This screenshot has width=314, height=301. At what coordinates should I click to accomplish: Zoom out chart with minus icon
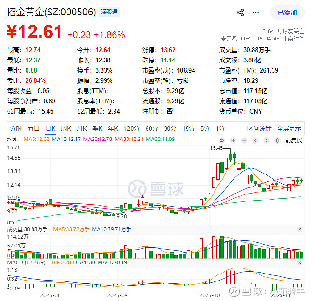coord(244,140)
